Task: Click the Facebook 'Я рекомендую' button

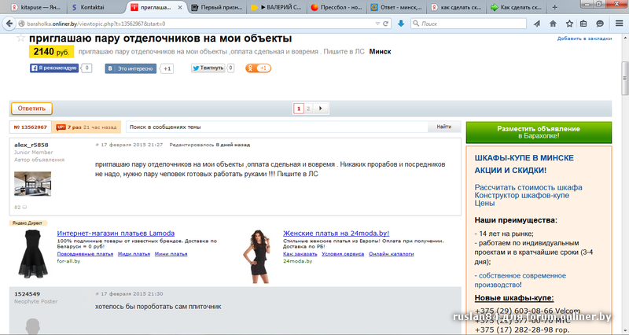Action: pyautogui.click(x=53, y=68)
